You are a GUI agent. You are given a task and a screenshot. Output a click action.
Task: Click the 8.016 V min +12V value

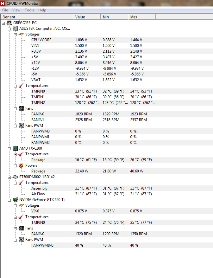point(109,63)
